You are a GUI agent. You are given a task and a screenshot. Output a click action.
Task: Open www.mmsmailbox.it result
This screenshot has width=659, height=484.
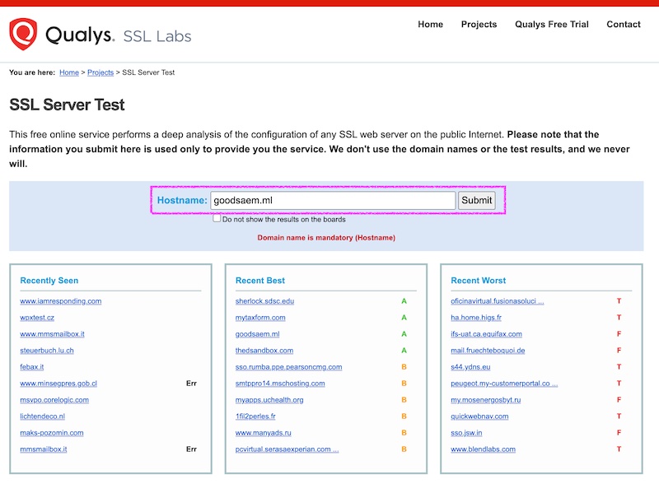[x=52, y=334]
